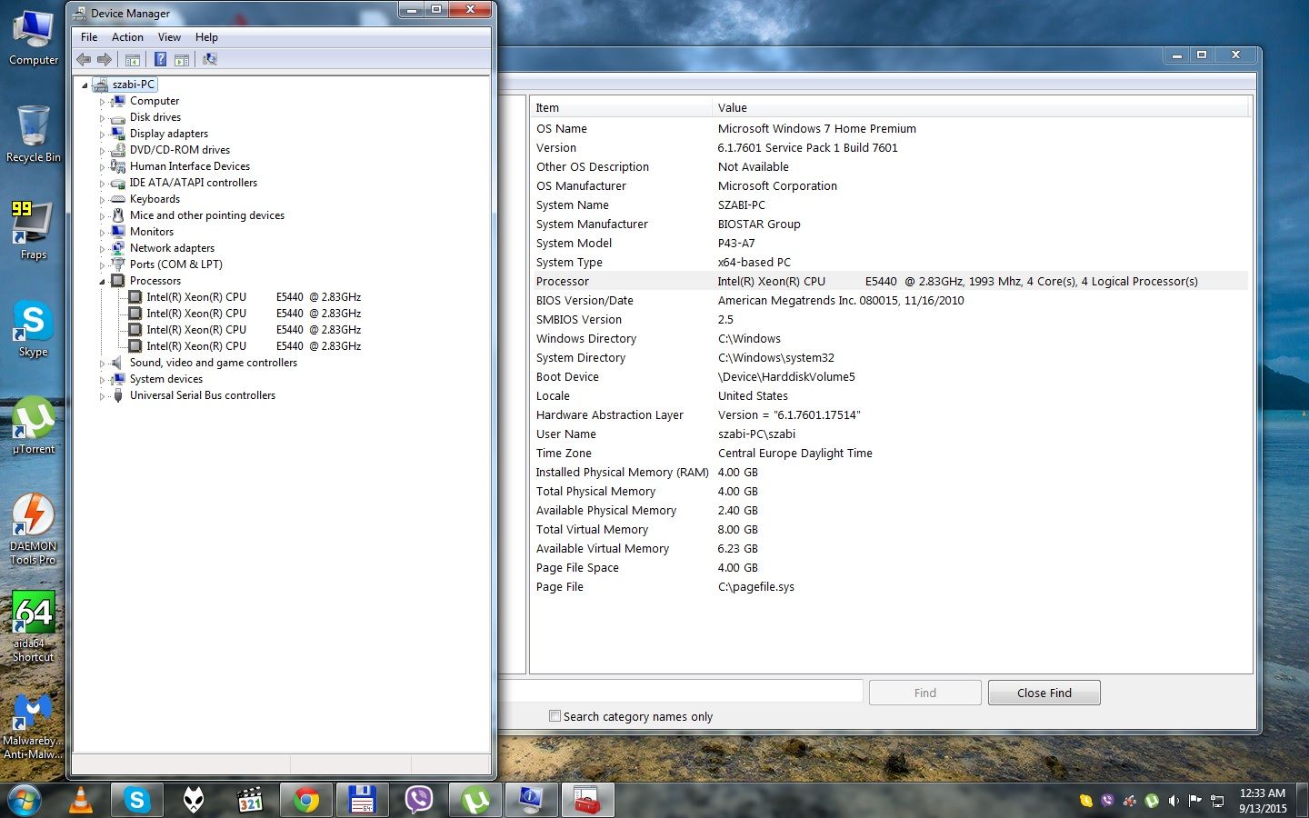Expand the Network adapters node
The width and height of the screenshot is (1309, 818).
click(102, 249)
